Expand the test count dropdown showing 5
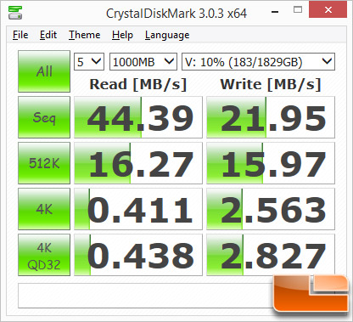This screenshot has width=353, height=322. pyautogui.click(x=89, y=61)
